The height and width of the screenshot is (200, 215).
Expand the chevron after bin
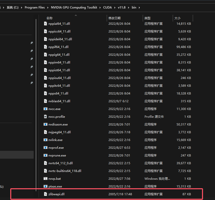tap(139, 7)
